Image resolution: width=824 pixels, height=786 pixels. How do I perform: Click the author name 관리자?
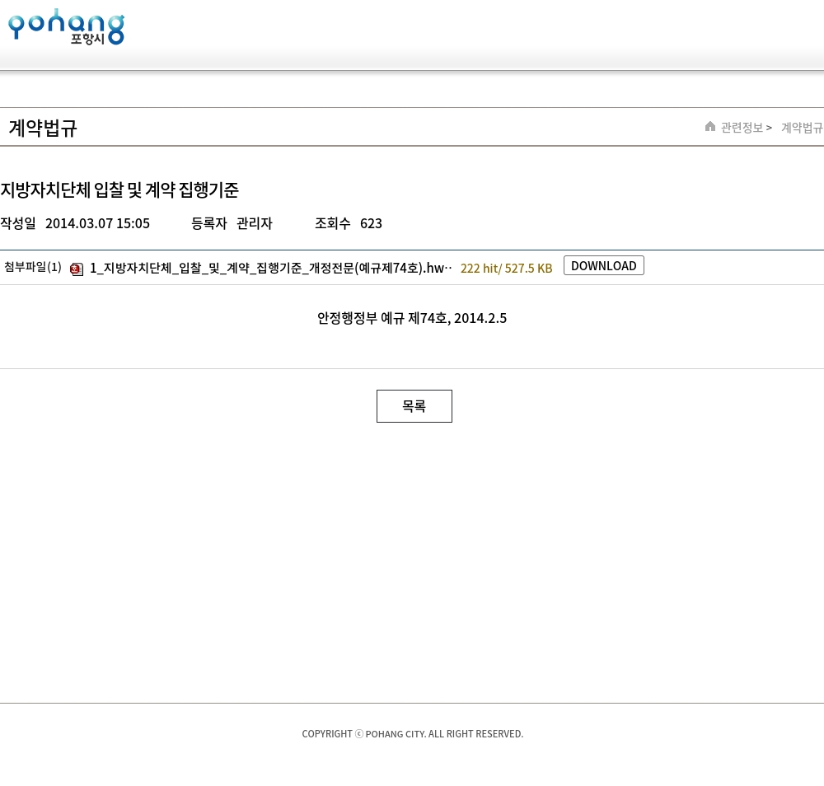point(254,223)
